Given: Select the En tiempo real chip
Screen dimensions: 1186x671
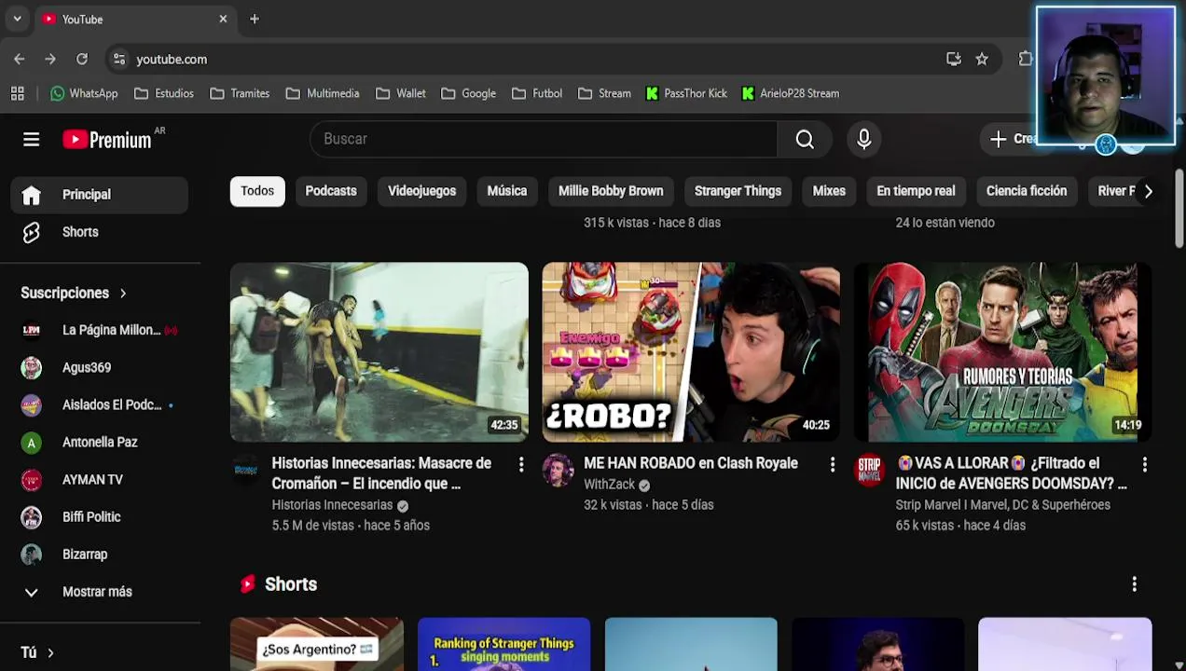Looking at the screenshot, I should [916, 191].
